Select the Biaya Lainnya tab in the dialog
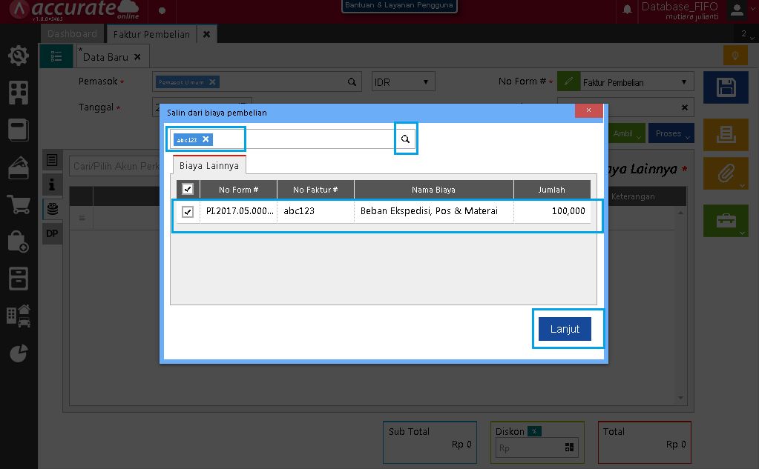 (208, 165)
